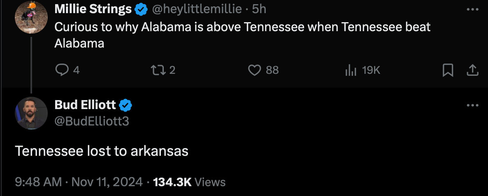Open Bud Elliott's profile picture
The image size is (488, 196).
point(31,113)
